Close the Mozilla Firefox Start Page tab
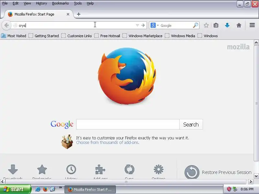 68,14
